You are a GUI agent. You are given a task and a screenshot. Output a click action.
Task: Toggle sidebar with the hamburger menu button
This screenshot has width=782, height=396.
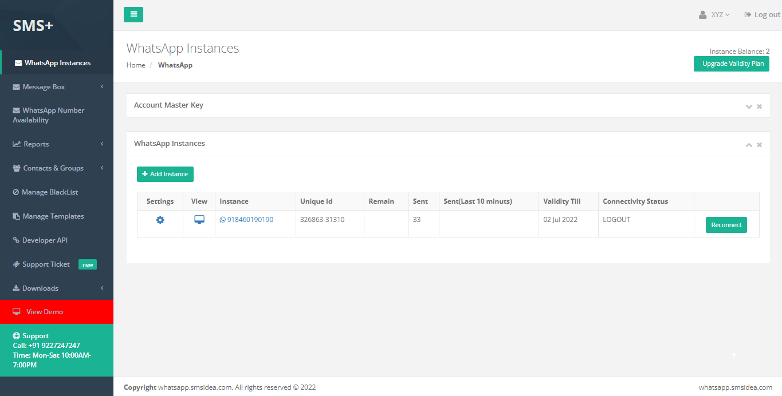[133, 15]
